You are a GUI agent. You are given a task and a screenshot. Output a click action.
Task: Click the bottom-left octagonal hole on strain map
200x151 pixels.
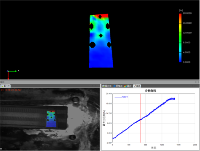pyautogui.click(x=92, y=45)
